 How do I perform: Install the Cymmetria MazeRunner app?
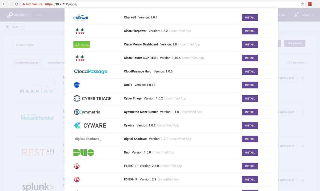(250, 112)
